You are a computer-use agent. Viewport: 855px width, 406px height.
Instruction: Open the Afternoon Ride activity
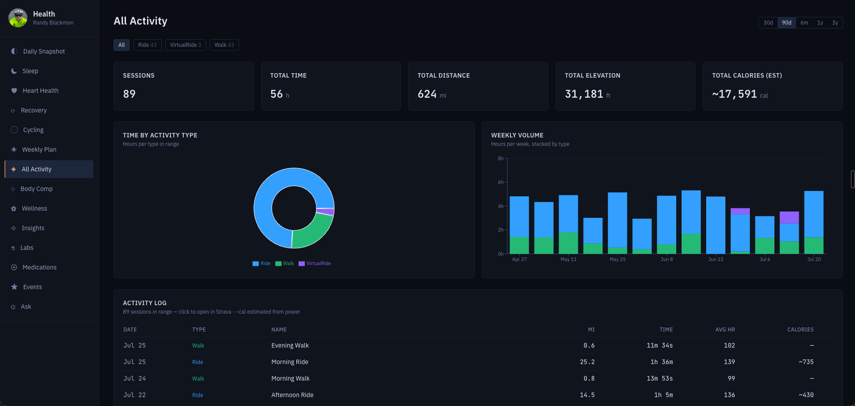(478, 395)
